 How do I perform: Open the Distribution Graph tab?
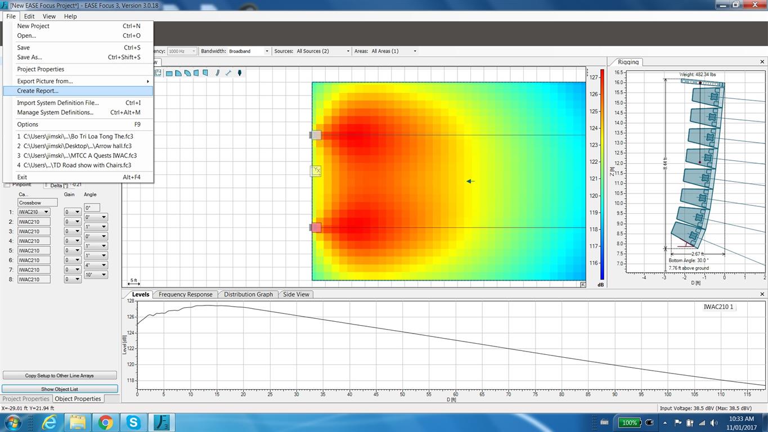tap(248, 294)
